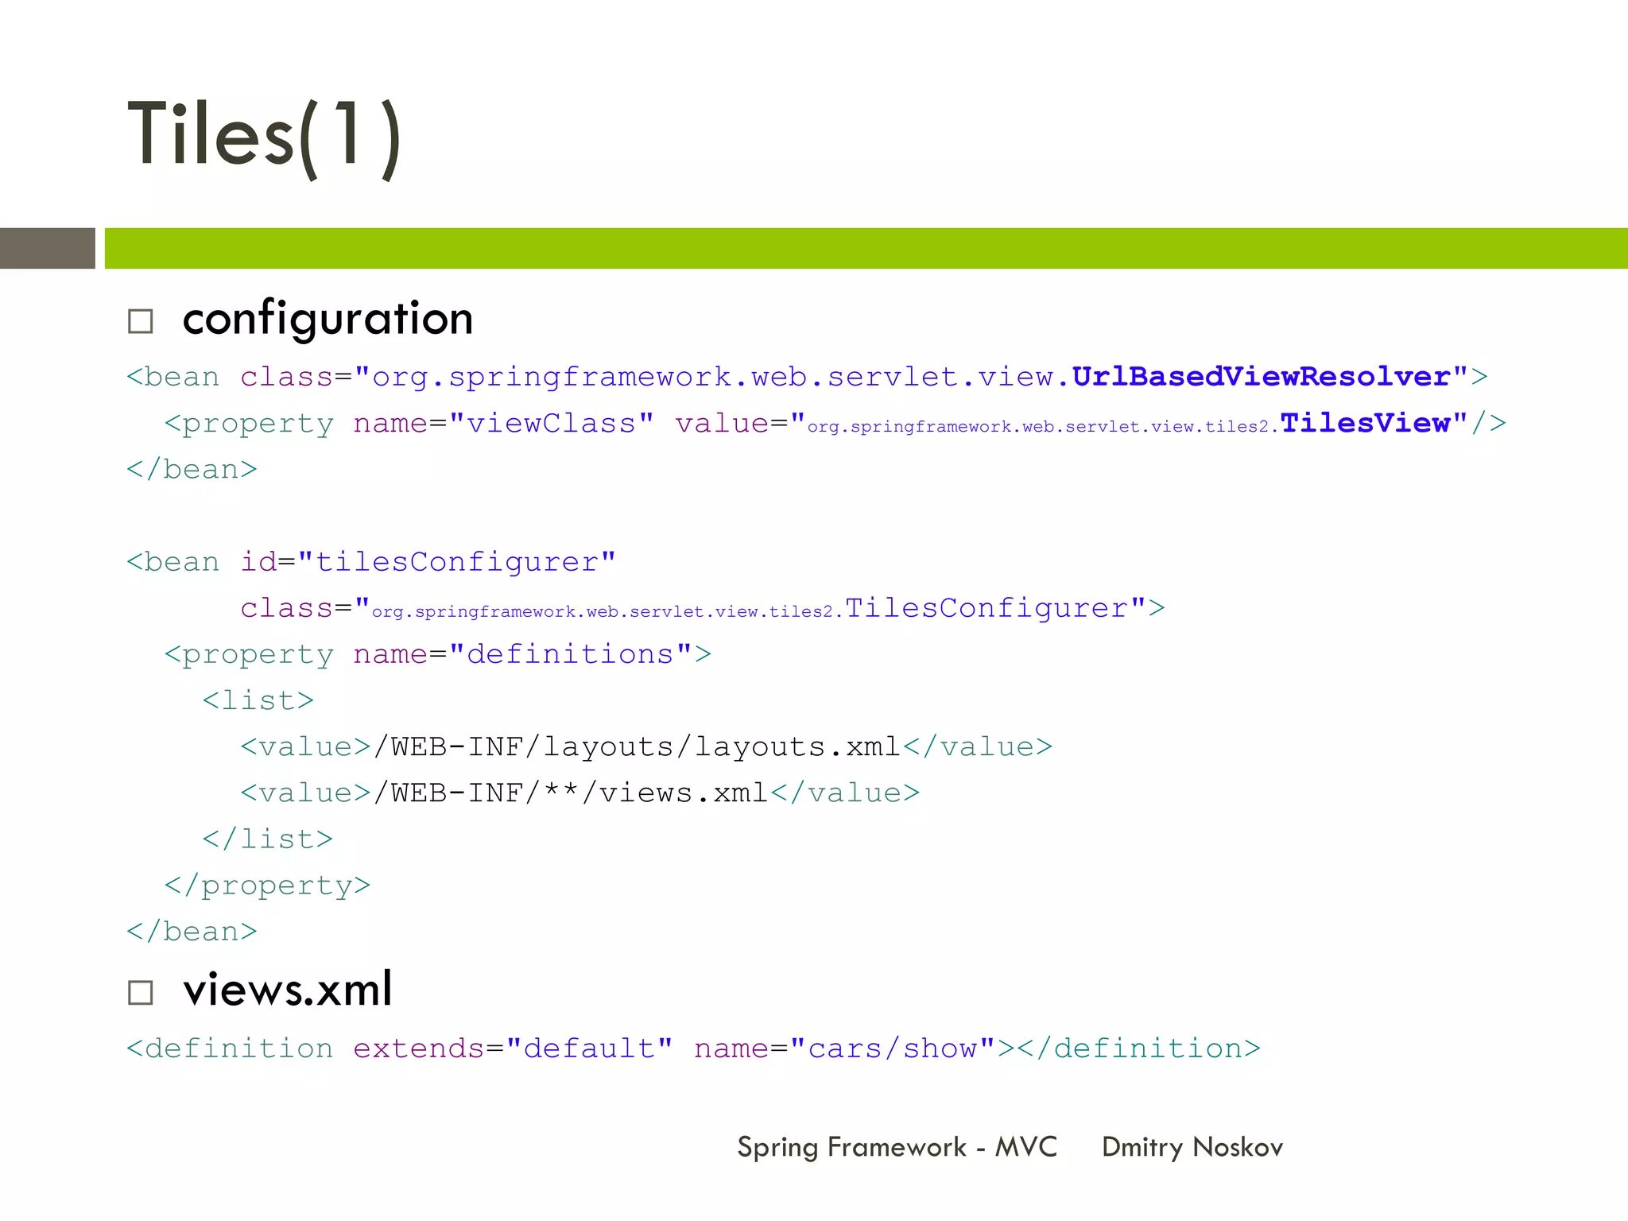Click the tilesConfigurer bean id
The image size is (1628, 1221).
(456, 562)
